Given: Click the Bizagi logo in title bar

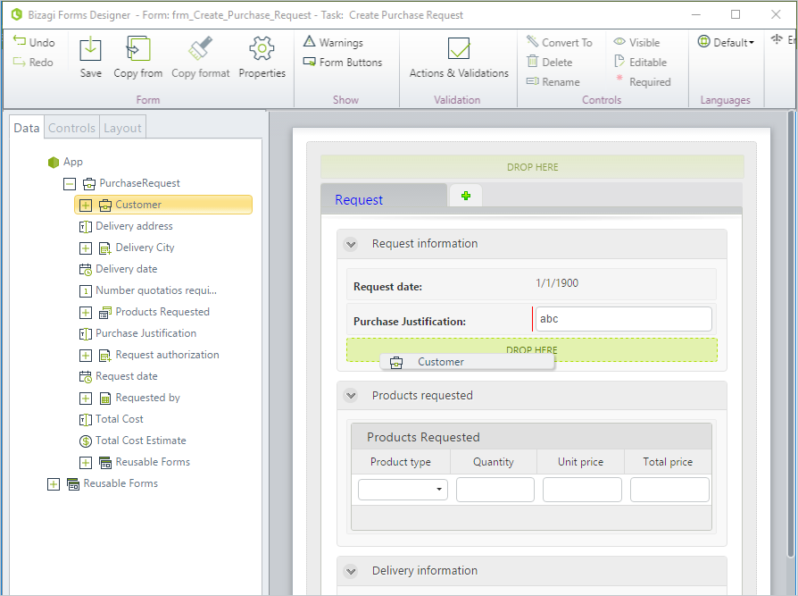Looking at the screenshot, I should 16,14.
